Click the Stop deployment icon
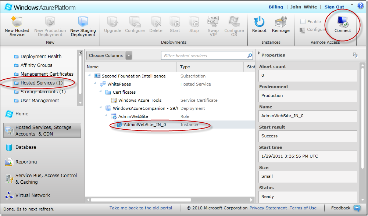368x216 pixels. [194, 22]
